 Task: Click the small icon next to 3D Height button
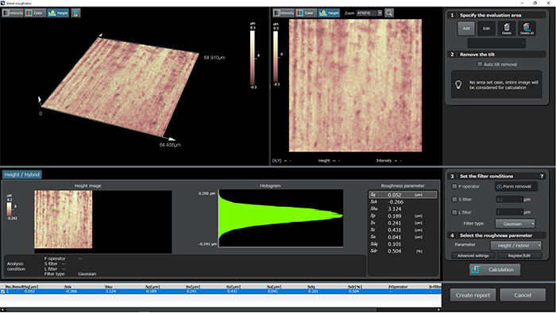[x=76, y=13]
